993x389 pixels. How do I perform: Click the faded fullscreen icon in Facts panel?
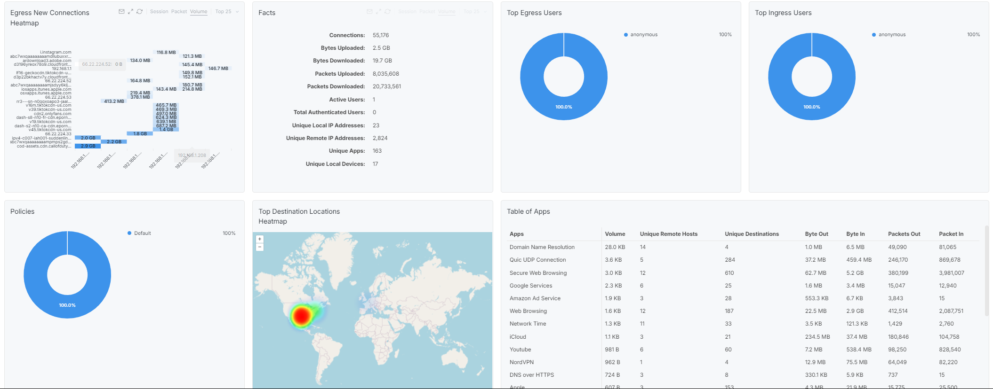(378, 12)
